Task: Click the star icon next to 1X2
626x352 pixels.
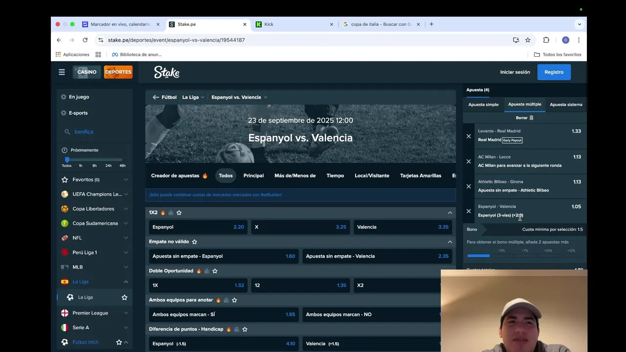Action: coord(179,213)
